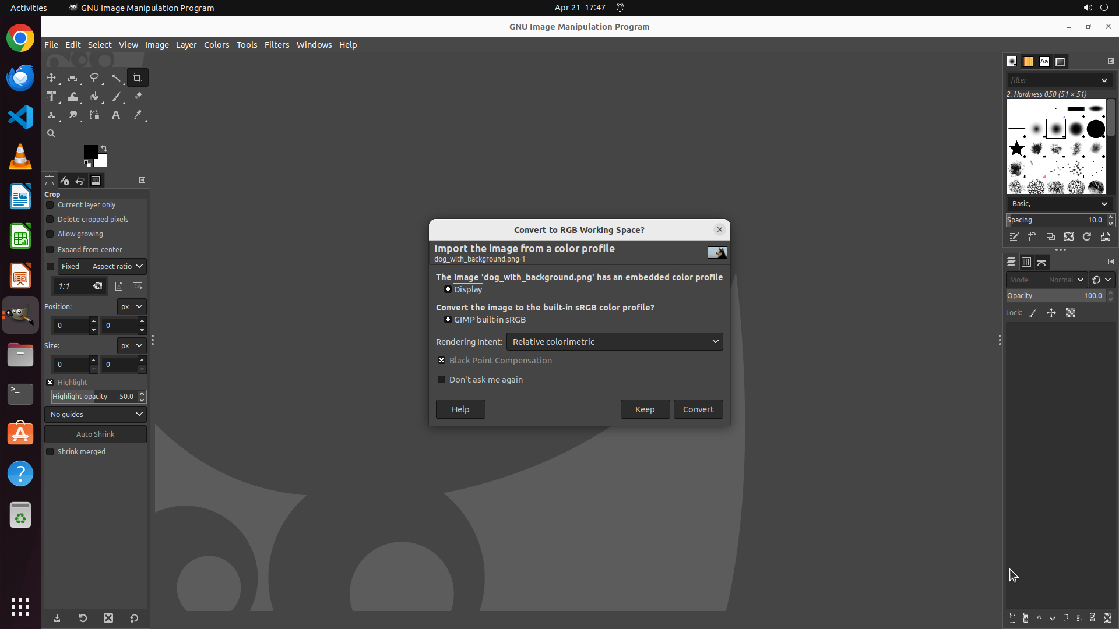This screenshot has width=1119, height=629.
Task: Expand the Display profile details
Action: point(448,289)
